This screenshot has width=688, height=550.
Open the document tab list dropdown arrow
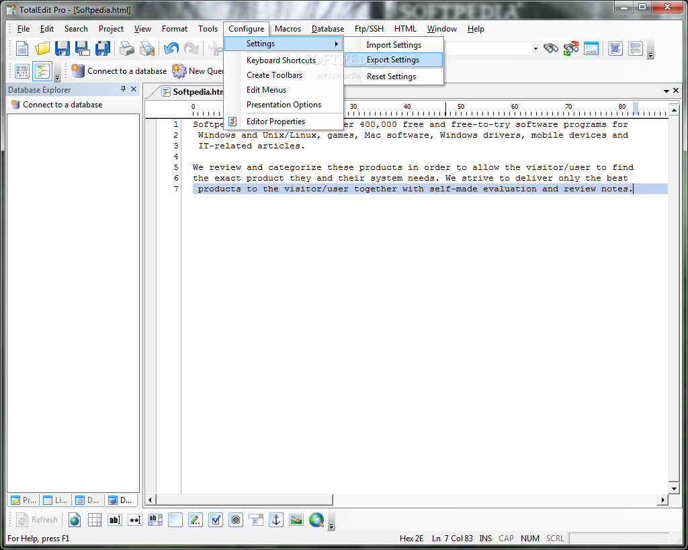pyautogui.click(x=666, y=91)
